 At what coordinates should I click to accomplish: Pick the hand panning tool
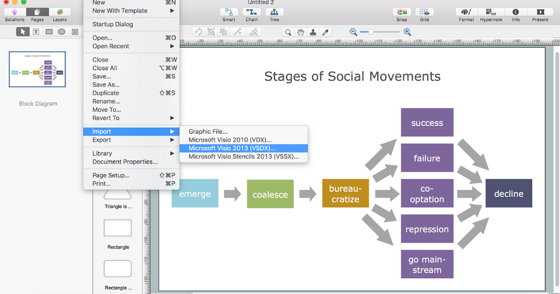(301, 32)
